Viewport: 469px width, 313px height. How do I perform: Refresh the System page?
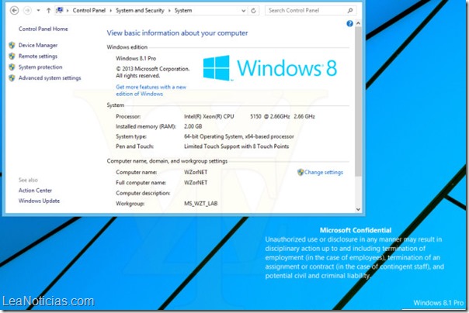[253, 11]
